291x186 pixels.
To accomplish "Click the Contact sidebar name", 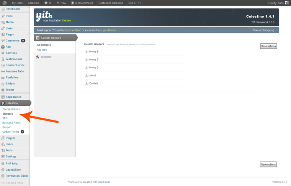I will (94, 84).
